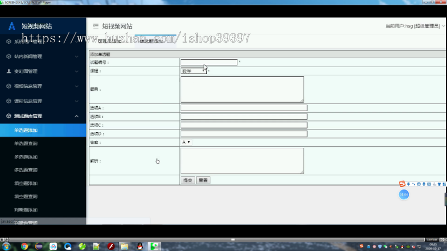Open the QQ penguin taskbar icon
The width and height of the screenshot is (447, 251).
[x=140, y=247]
